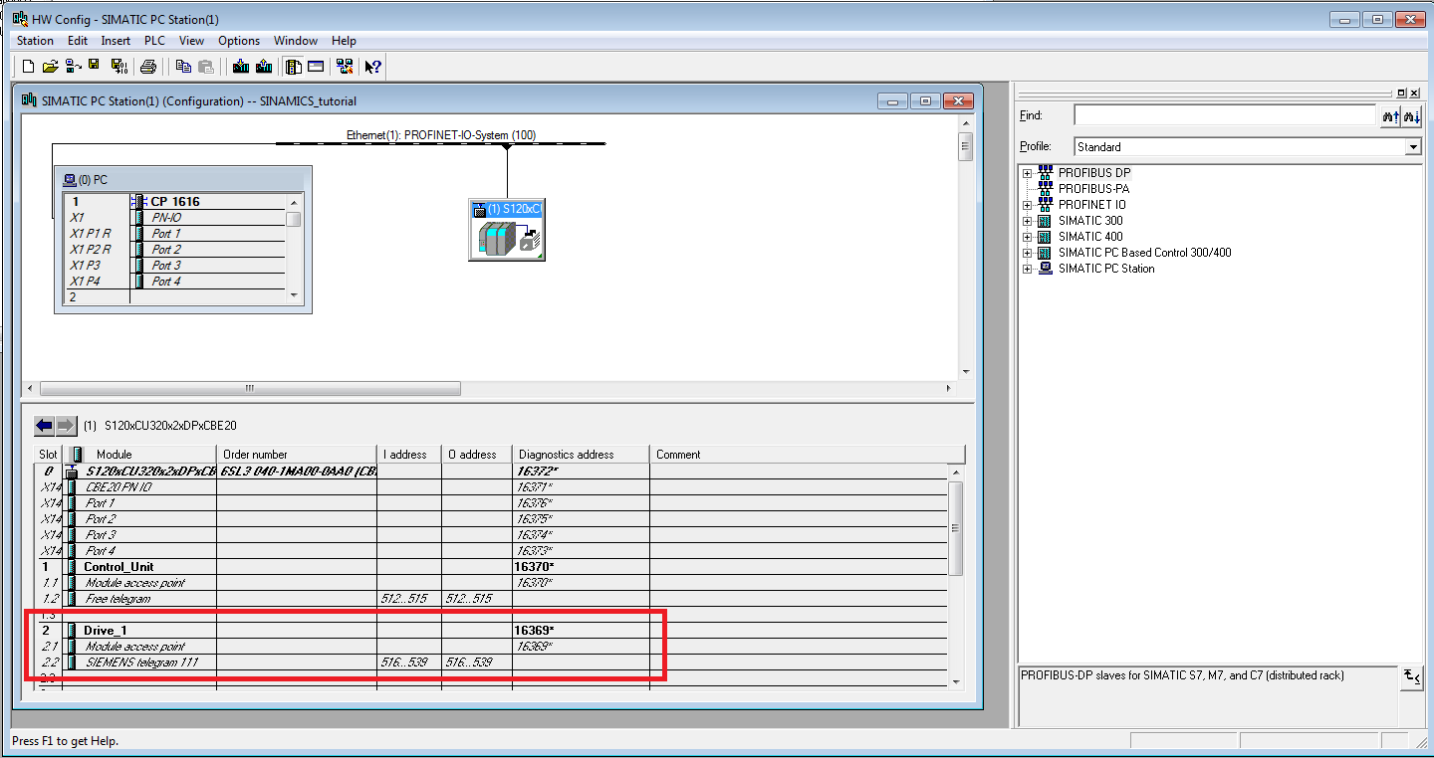Click the New document toolbar icon
Viewport: 1434px width, 758px height.
pyautogui.click(x=28, y=67)
